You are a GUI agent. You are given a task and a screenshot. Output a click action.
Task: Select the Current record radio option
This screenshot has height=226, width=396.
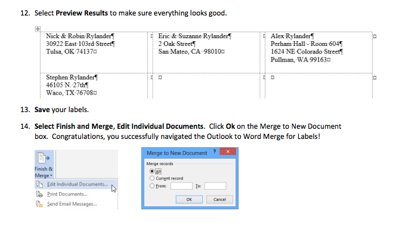[x=152, y=178]
